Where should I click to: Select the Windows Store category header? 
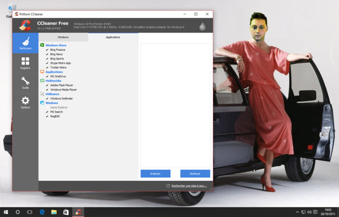(56, 45)
